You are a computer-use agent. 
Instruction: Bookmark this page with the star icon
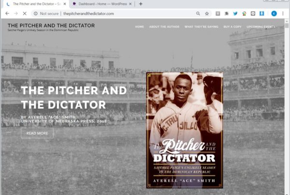tap(207, 14)
